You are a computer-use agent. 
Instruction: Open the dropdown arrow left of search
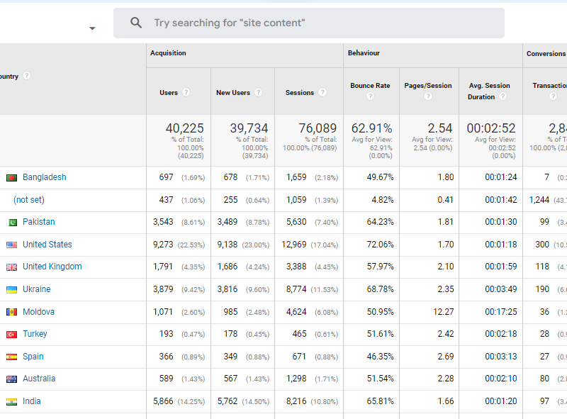91,28
